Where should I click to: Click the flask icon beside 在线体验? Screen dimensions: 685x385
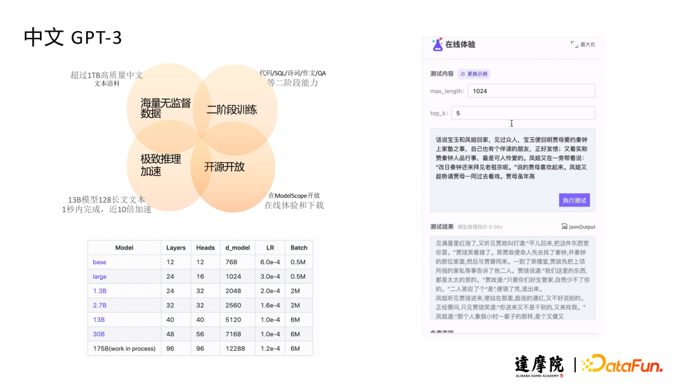click(437, 44)
